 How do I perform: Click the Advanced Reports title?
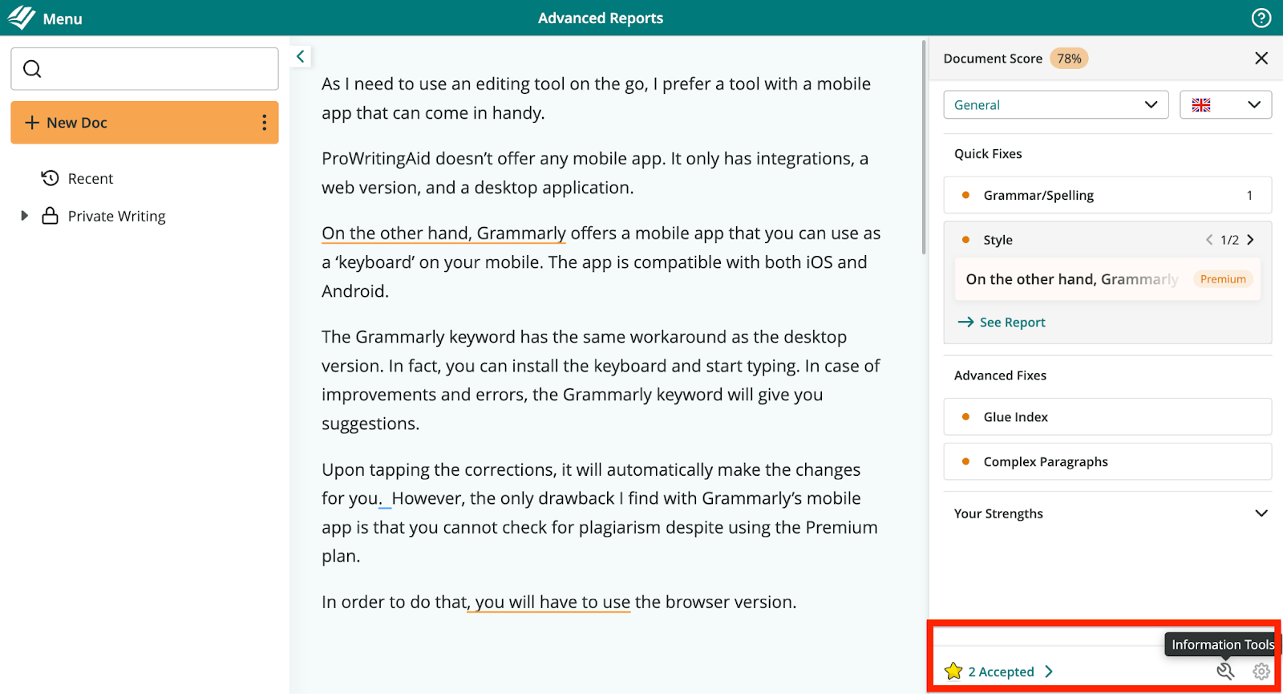(x=601, y=18)
